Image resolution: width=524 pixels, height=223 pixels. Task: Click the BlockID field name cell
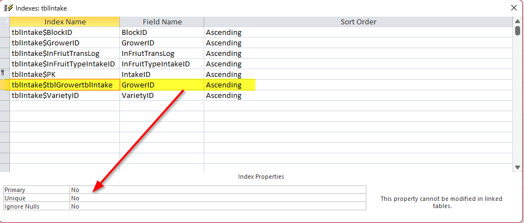pos(162,32)
